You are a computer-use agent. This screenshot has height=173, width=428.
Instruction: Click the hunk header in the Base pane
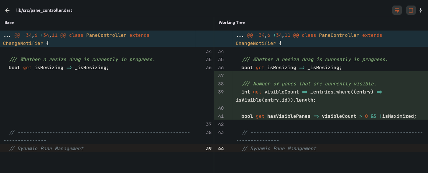(x=107, y=39)
